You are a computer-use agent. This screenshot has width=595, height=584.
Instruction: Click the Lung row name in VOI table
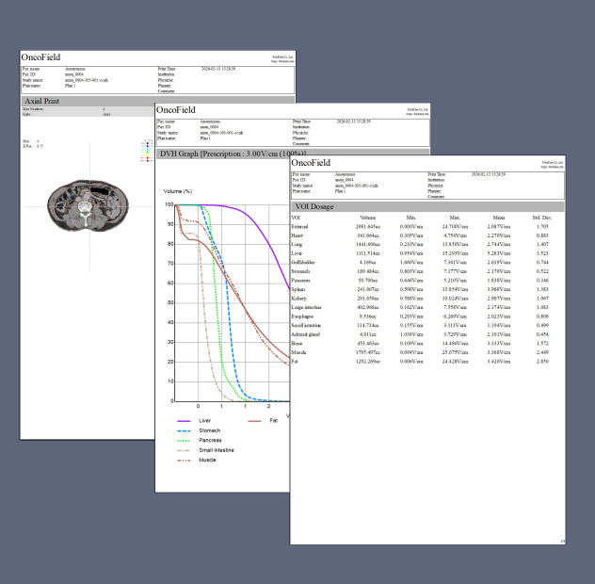(x=297, y=245)
